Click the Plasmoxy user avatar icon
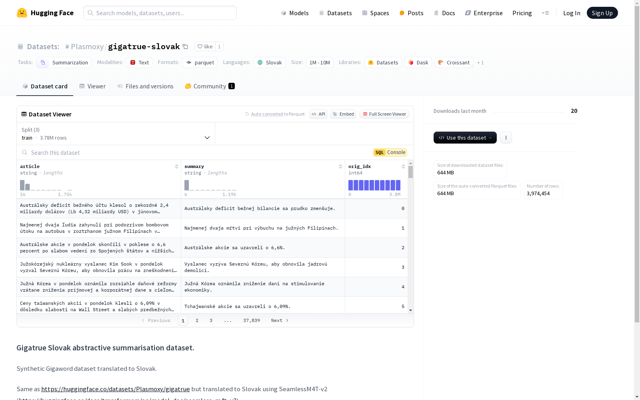 pos(67,47)
